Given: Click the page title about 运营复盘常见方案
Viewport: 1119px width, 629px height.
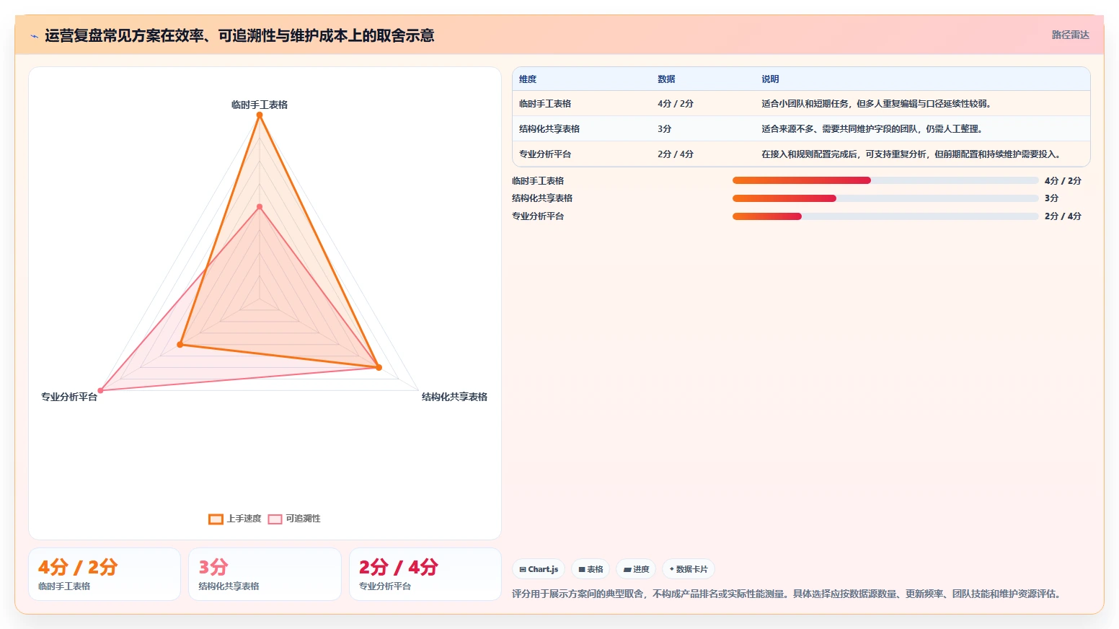Looking at the screenshot, I should pyautogui.click(x=239, y=35).
